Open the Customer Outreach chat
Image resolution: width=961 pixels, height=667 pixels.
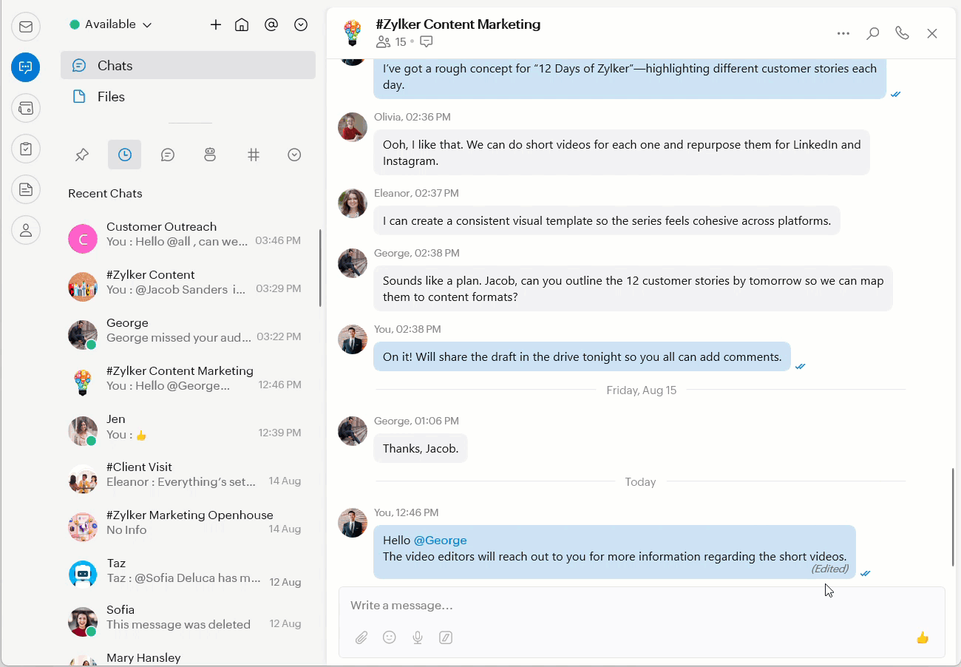(x=189, y=239)
